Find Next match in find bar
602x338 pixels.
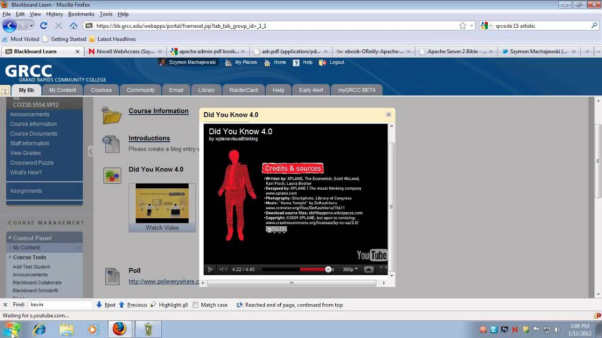pyautogui.click(x=106, y=305)
